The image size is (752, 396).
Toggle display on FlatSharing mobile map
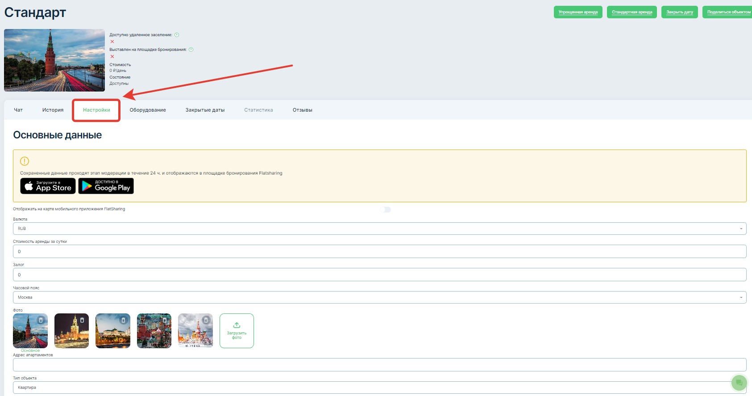pyautogui.click(x=386, y=209)
